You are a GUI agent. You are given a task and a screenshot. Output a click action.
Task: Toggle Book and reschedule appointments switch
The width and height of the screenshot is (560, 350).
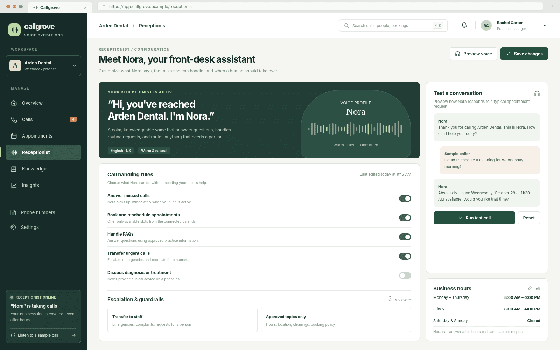pyautogui.click(x=405, y=218)
